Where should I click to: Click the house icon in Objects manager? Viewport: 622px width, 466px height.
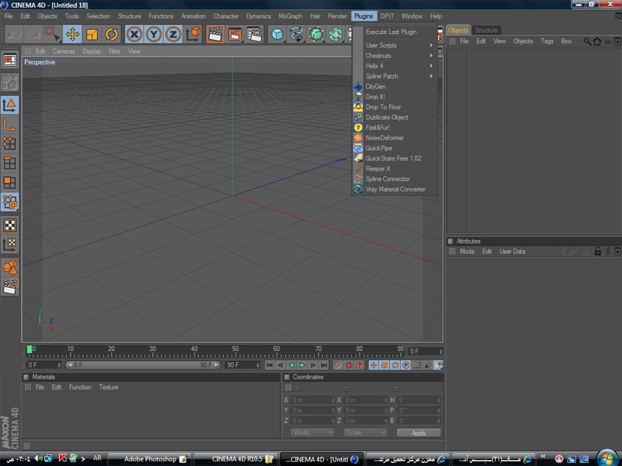pyautogui.click(x=597, y=41)
